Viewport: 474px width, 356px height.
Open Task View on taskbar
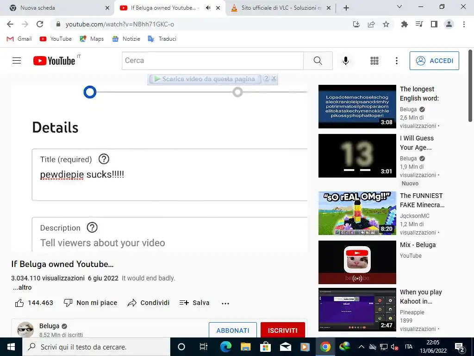[204, 347]
